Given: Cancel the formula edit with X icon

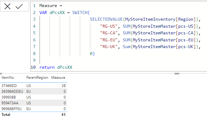Looking at the screenshot, I should [7, 6].
